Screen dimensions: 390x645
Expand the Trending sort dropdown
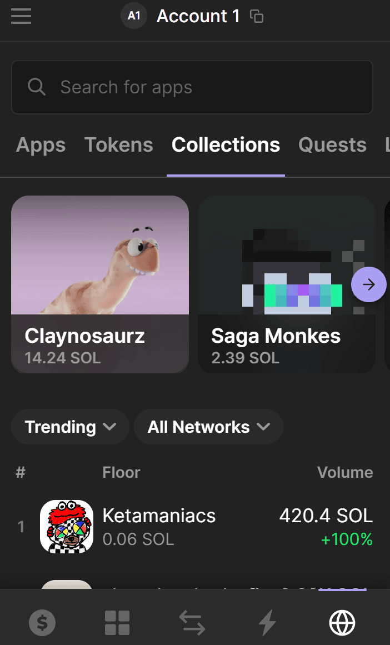tap(70, 427)
